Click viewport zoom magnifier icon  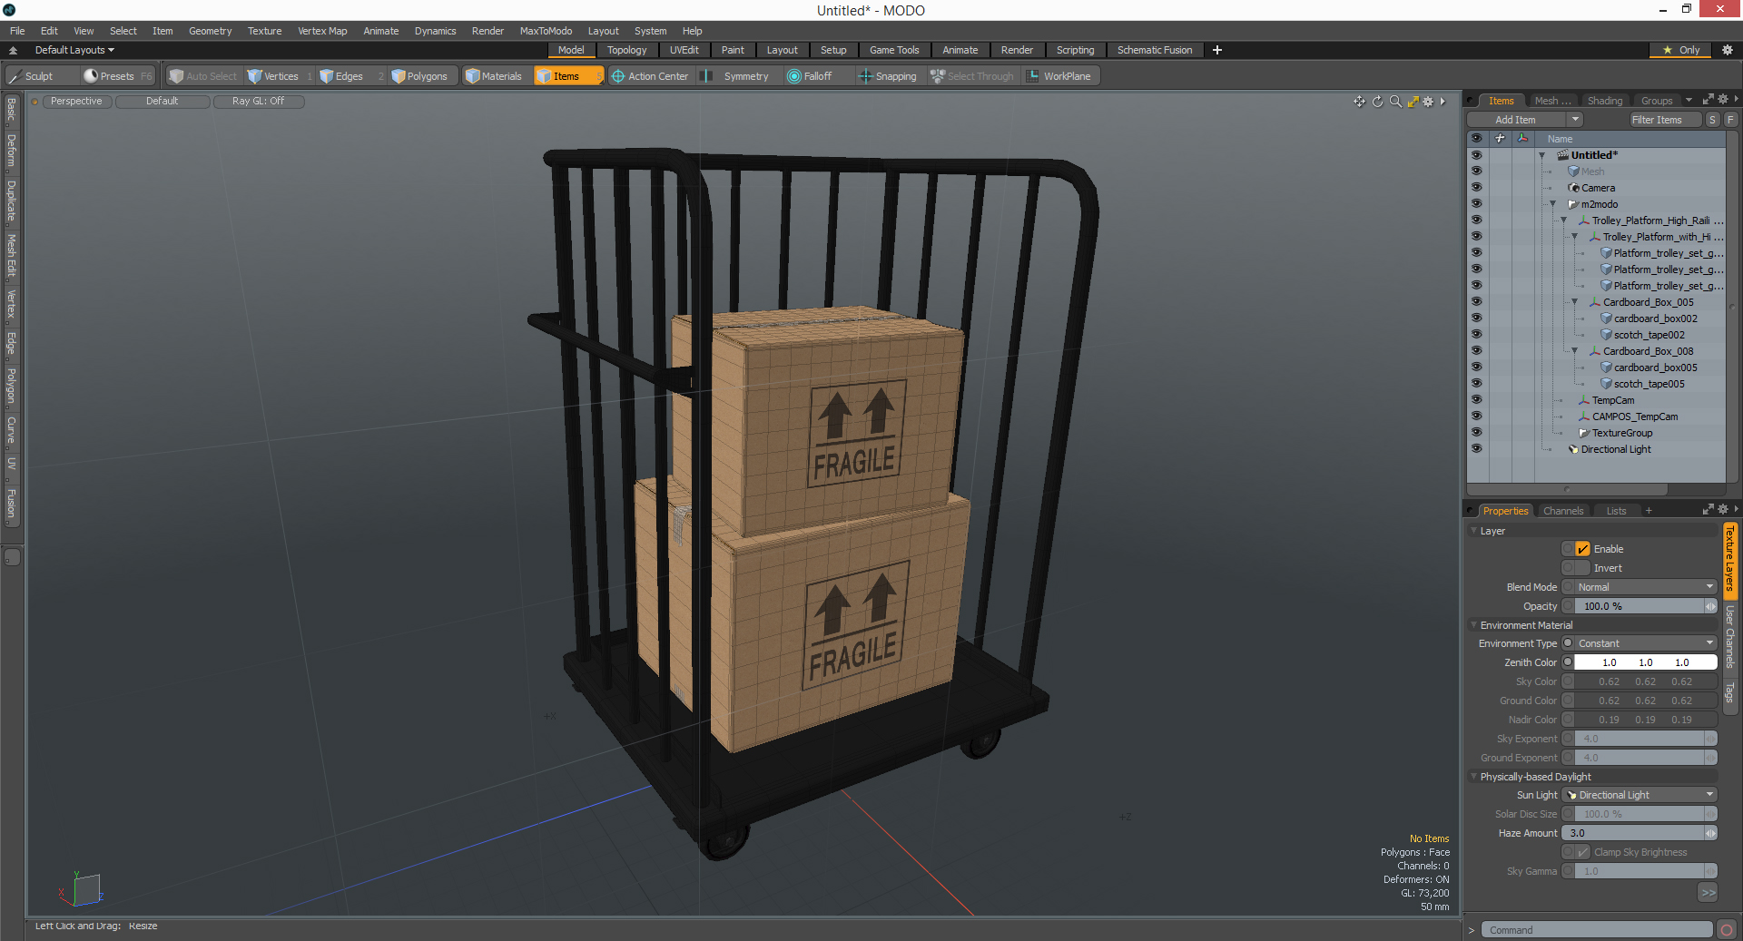pyautogui.click(x=1395, y=102)
